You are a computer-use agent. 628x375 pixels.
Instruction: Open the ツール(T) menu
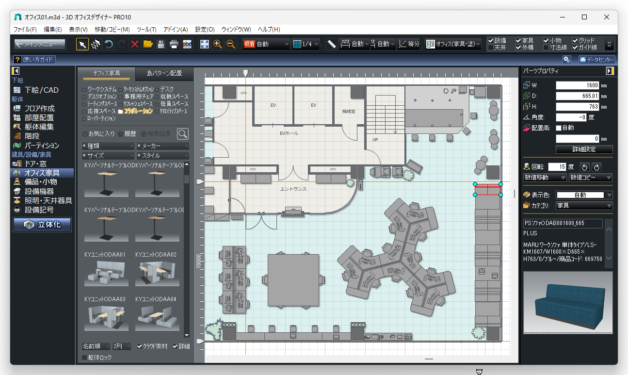(146, 30)
